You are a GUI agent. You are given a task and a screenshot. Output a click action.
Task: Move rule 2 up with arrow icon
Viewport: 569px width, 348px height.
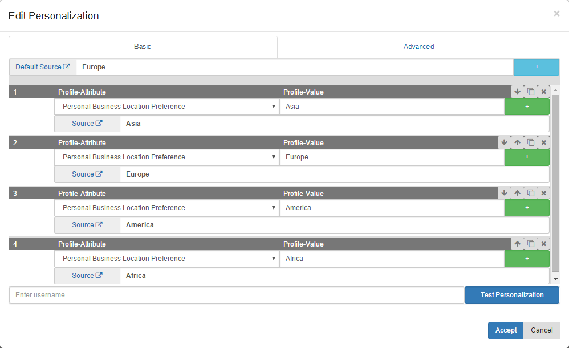518,142
